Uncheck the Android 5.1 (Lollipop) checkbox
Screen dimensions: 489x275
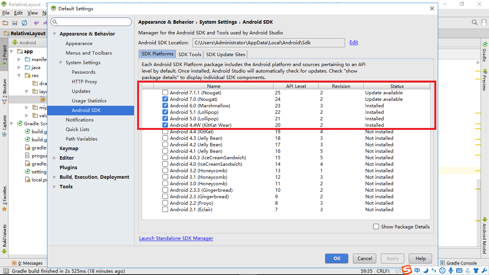pyautogui.click(x=165, y=112)
